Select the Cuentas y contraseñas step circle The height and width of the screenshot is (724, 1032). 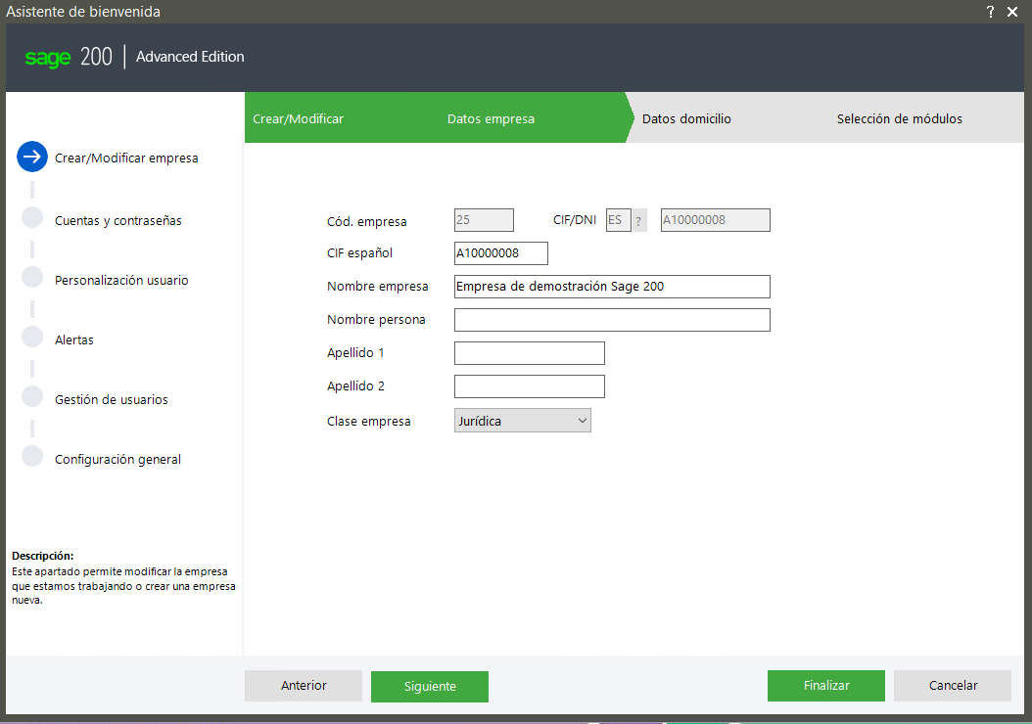32,217
